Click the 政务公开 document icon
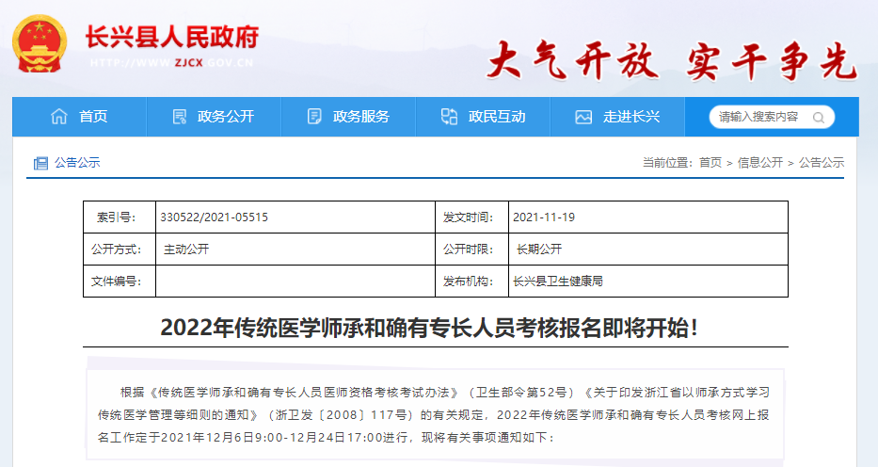This screenshot has width=878, height=467. tap(180, 117)
